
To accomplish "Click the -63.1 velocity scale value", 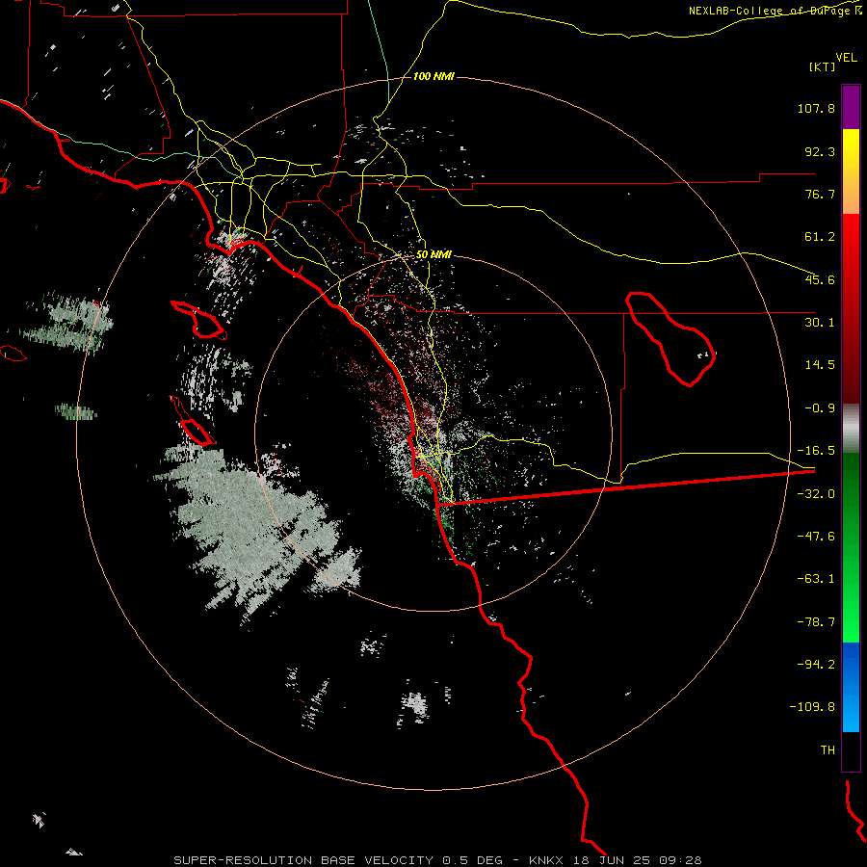I will tap(816, 579).
